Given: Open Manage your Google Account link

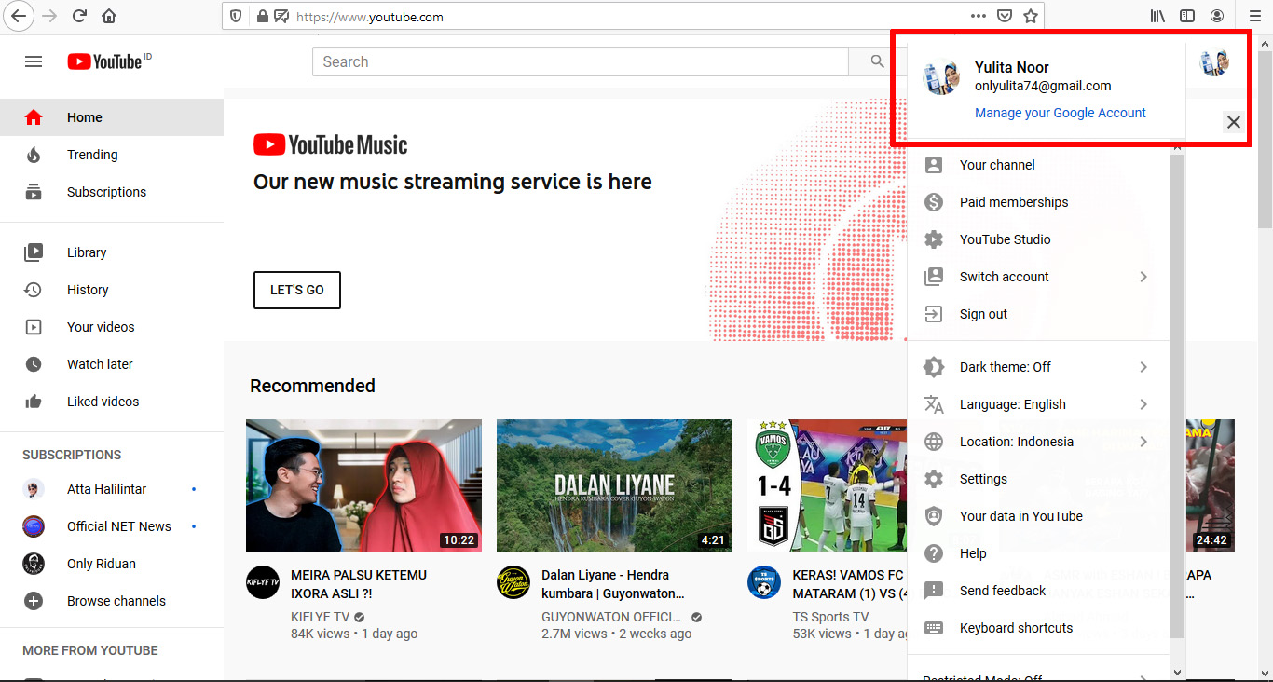Looking at the screenshot, I should (1060, 112).
